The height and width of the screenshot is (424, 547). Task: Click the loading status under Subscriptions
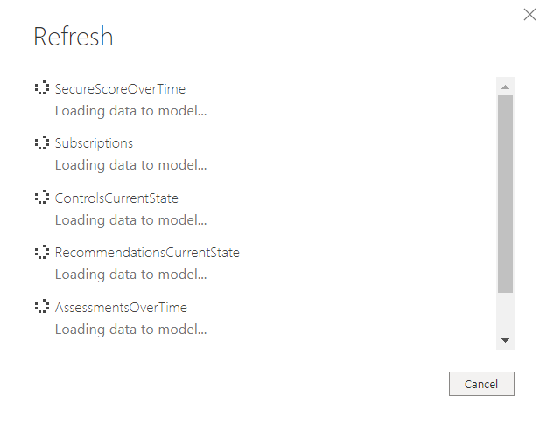[x=130, y=165]
